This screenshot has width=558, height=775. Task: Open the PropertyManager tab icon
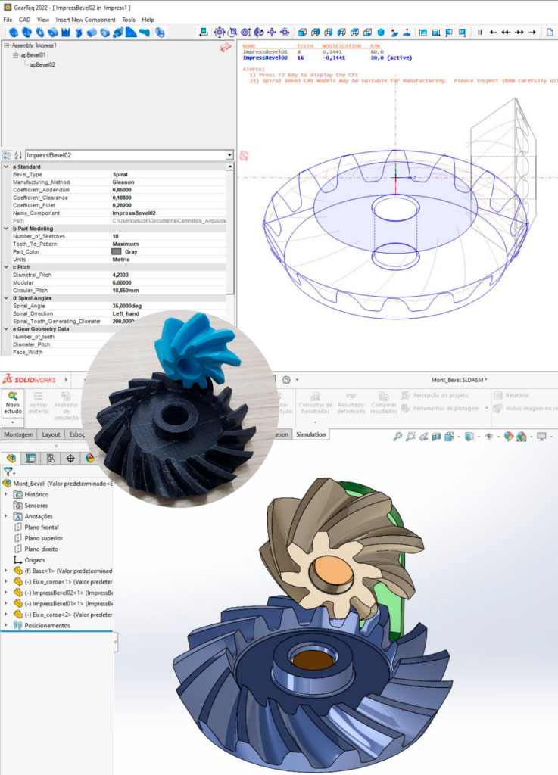point(31,458)
